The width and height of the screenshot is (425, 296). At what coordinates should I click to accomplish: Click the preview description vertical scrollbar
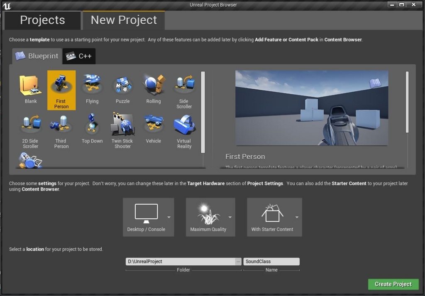[x=407, y=102]
